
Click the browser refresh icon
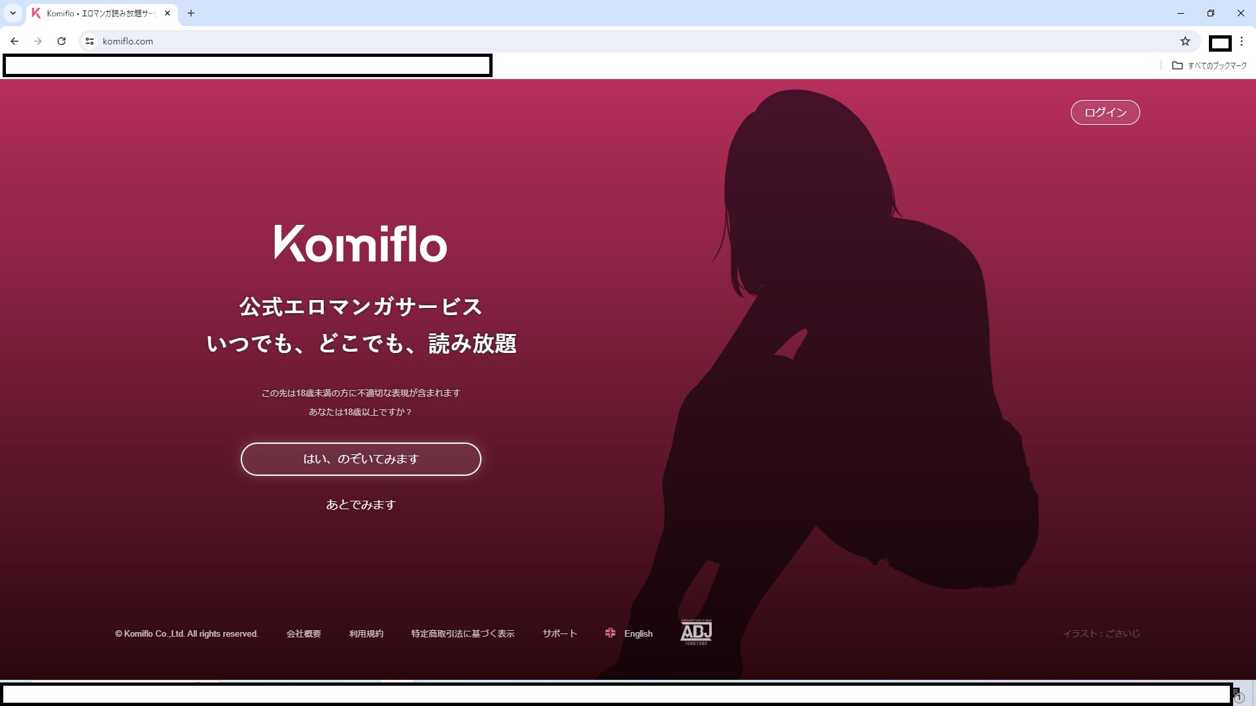pos(62,41)
